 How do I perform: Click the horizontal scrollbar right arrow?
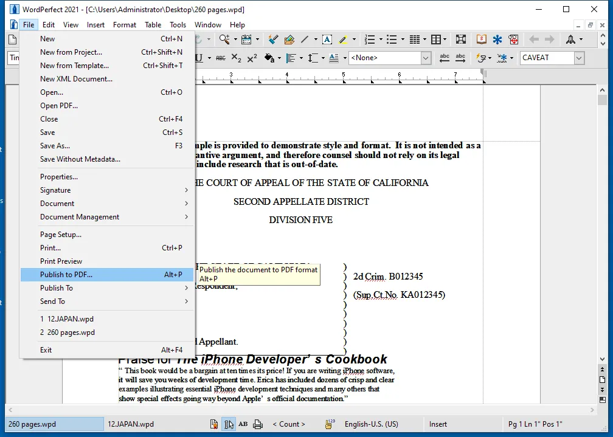coord(592,410)
